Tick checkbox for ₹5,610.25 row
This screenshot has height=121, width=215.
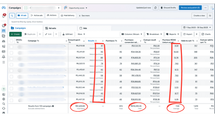pyautogui.click(x=11, y=83)
